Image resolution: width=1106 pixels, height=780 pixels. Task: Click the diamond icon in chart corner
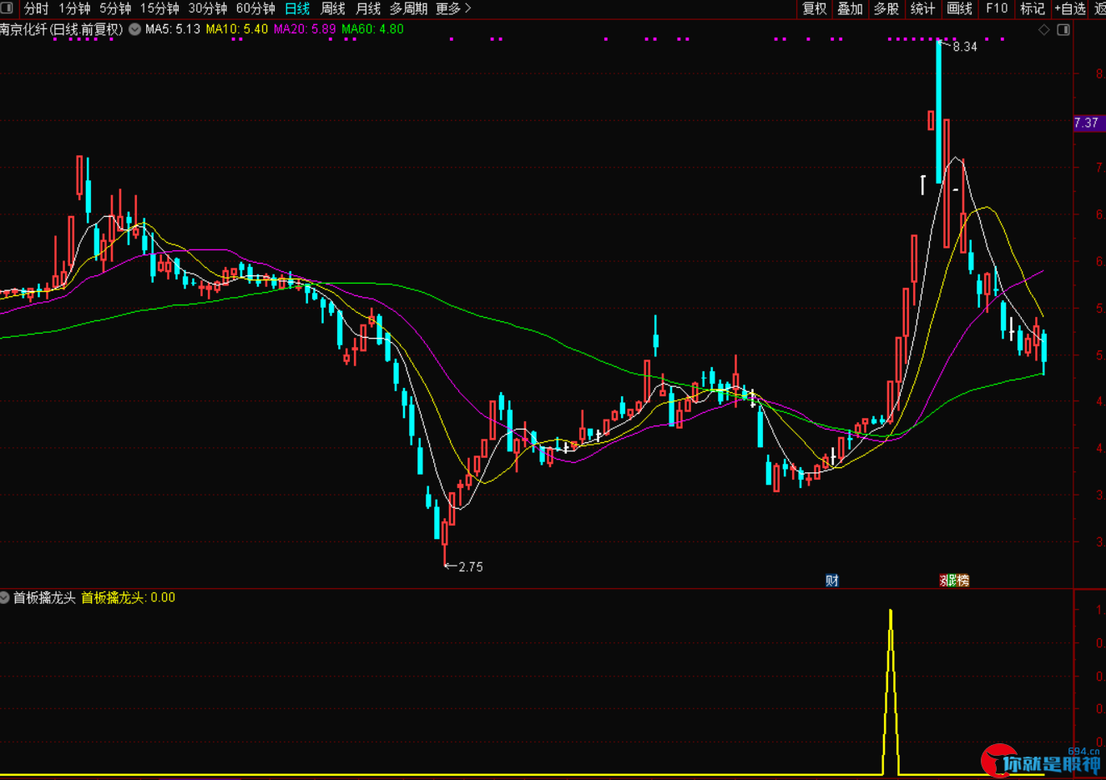[1044, 30]
